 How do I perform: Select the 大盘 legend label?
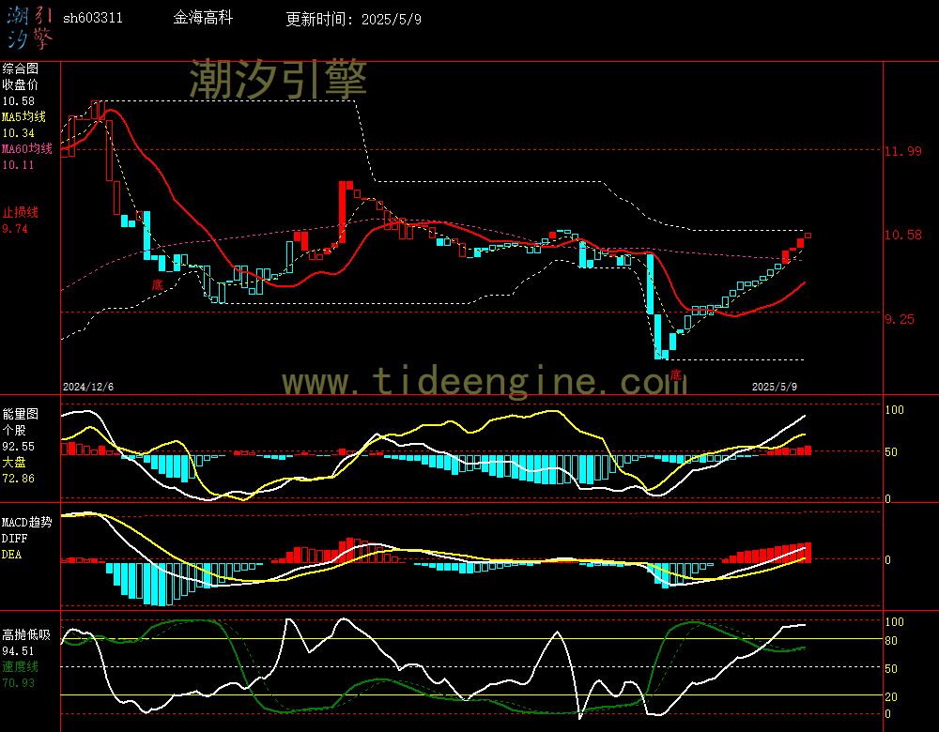click(x=14, y=462)
